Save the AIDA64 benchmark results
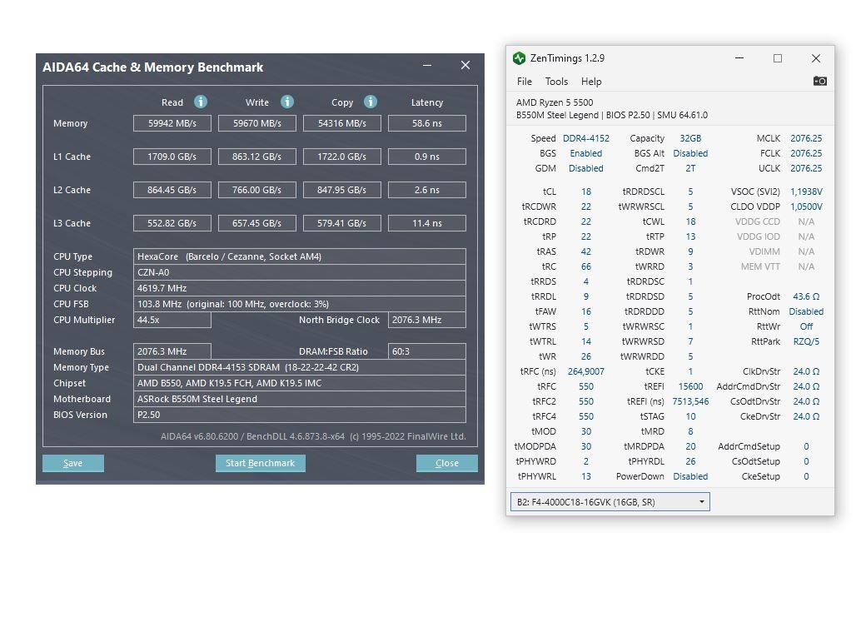The width and height of the screenshot is (861, 617). (73, 463)
